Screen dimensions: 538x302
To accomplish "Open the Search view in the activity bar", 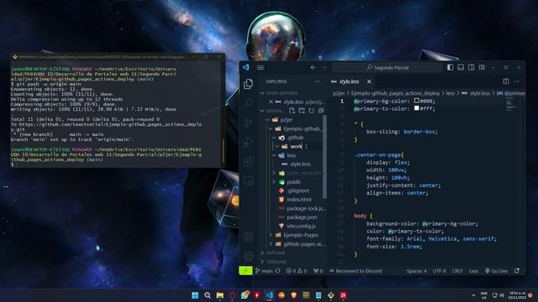I will 249,102.
